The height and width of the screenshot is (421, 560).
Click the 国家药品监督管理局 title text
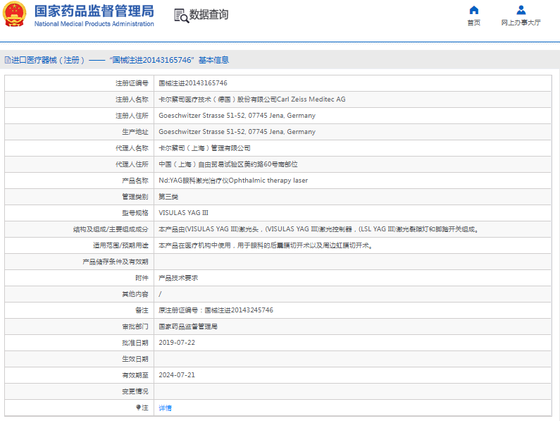pos(94,10)
